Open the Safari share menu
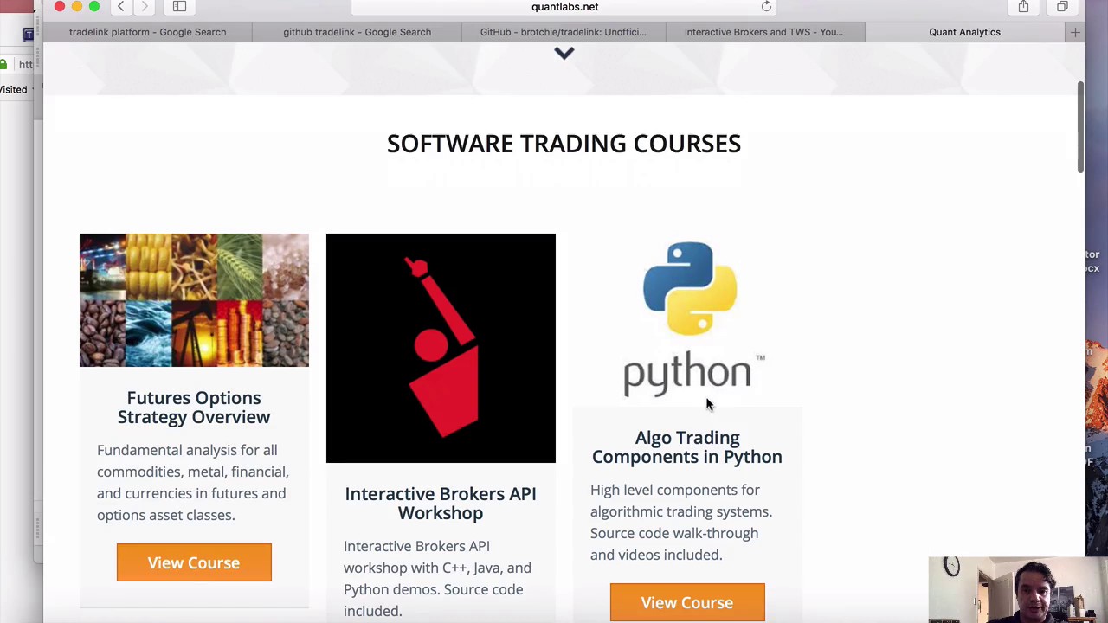 coord(1023,7)
